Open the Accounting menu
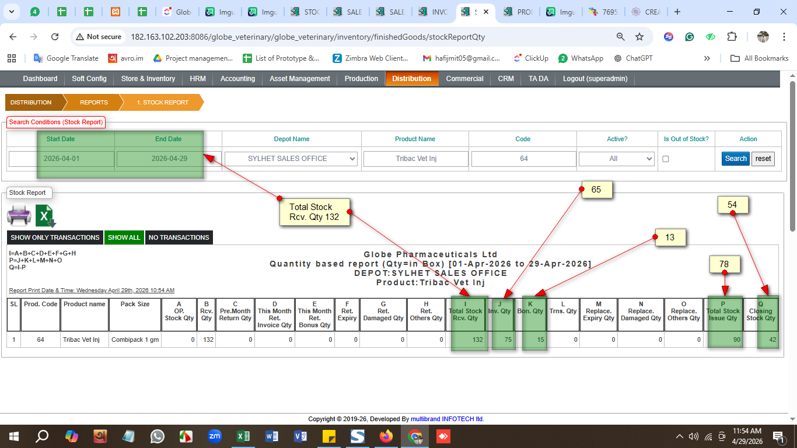Image resolution: width=797 pixels, height=448 pixels. (237, 79)
